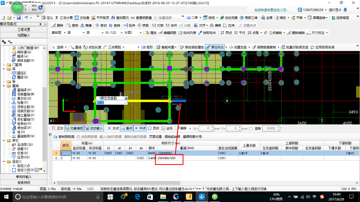
Task: Click the Save disk icon
Action: (x=19, y=18)
